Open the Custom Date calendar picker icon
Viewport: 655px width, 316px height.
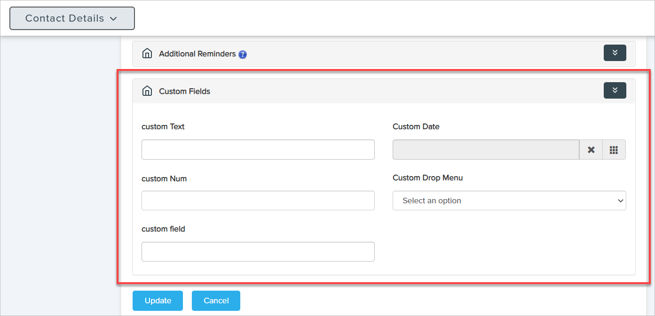(614, 150)
